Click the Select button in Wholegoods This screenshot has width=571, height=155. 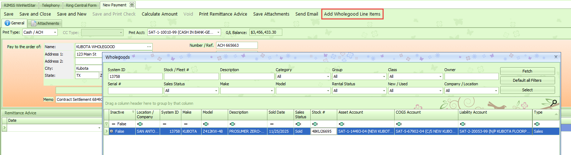527,90
